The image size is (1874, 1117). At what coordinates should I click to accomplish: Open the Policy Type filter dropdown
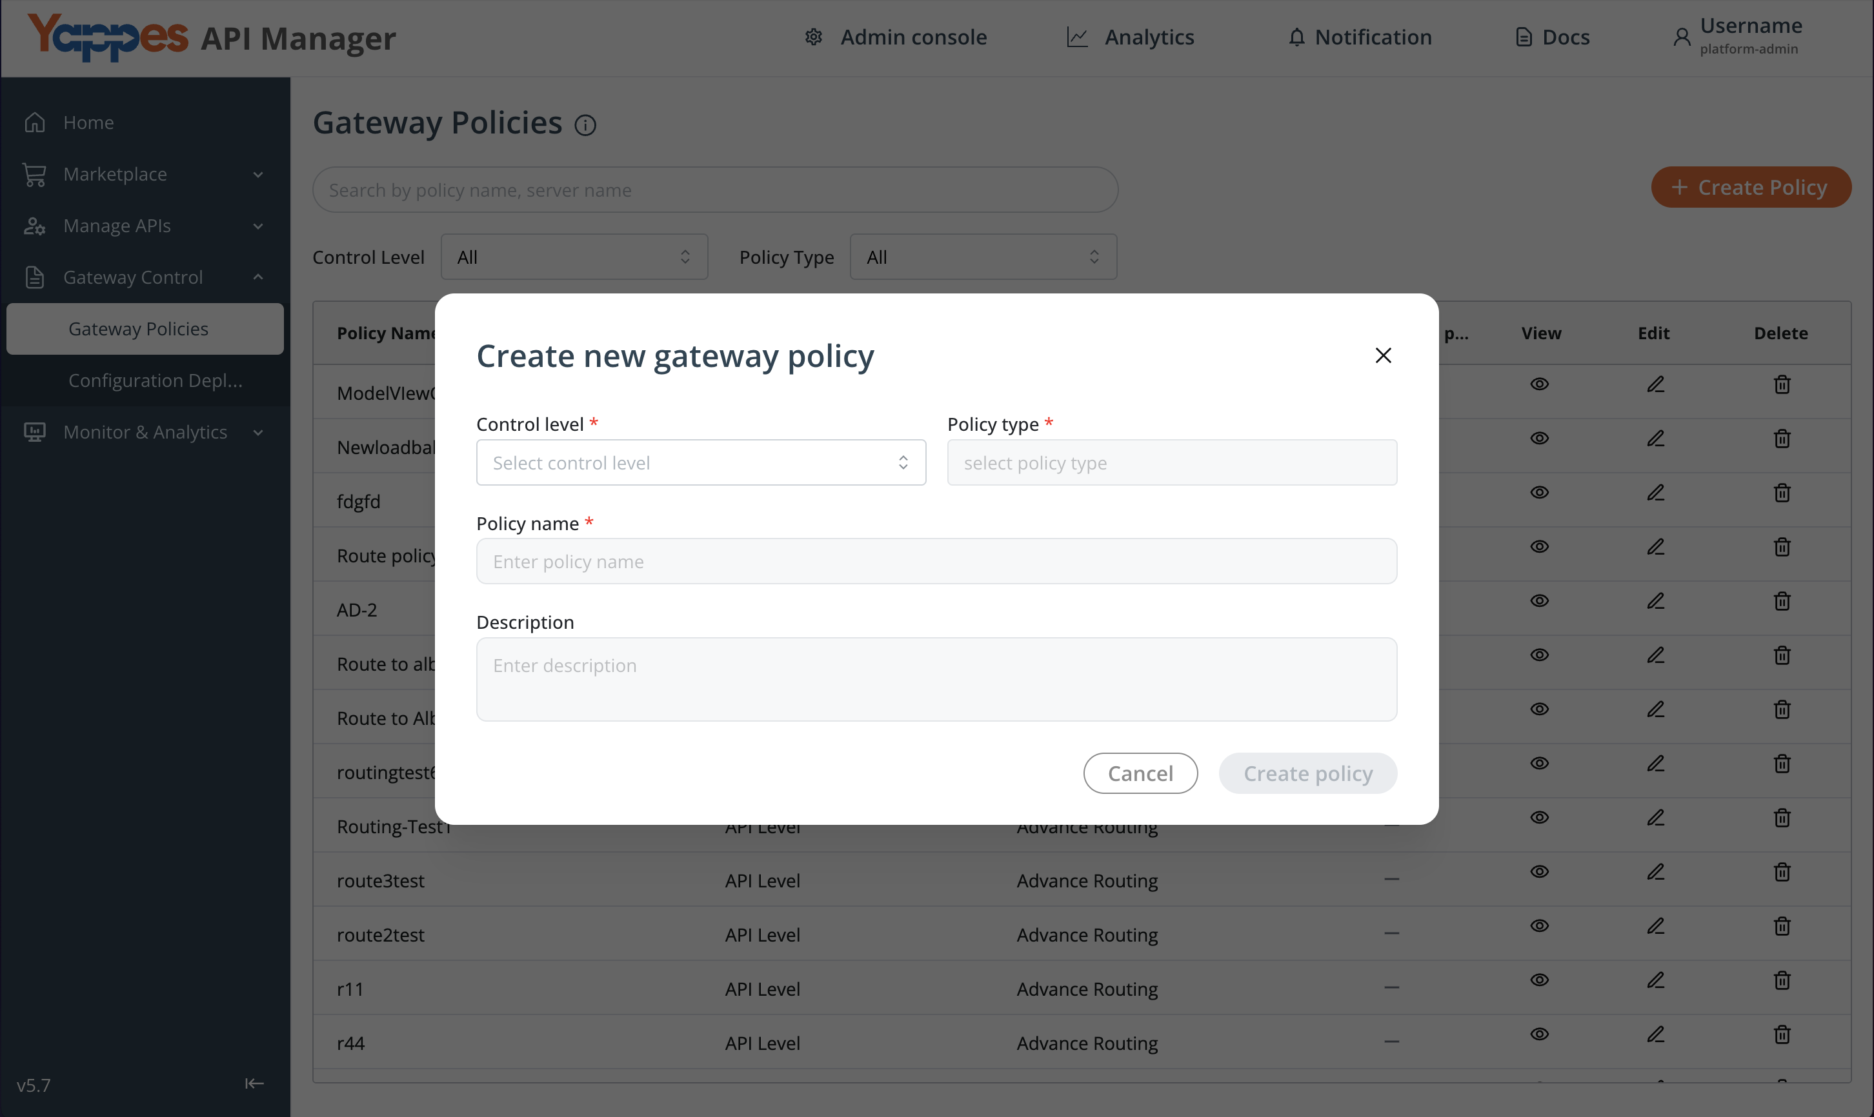[x=983, y=257]
